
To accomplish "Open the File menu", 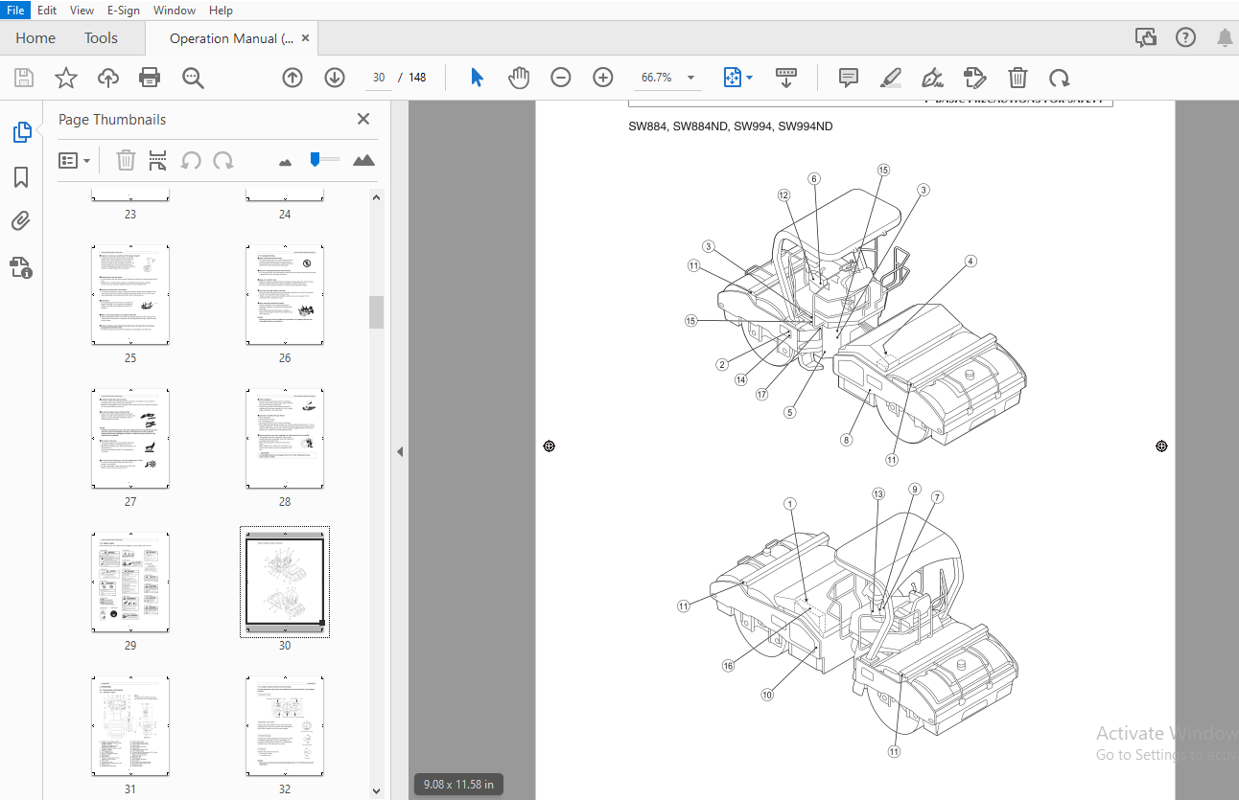I will (x=16, y=11).
